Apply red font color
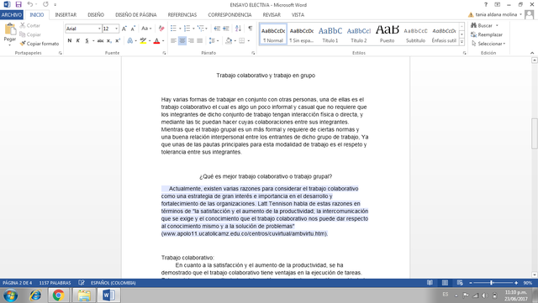The image size is (538, 303). point(157,41)
